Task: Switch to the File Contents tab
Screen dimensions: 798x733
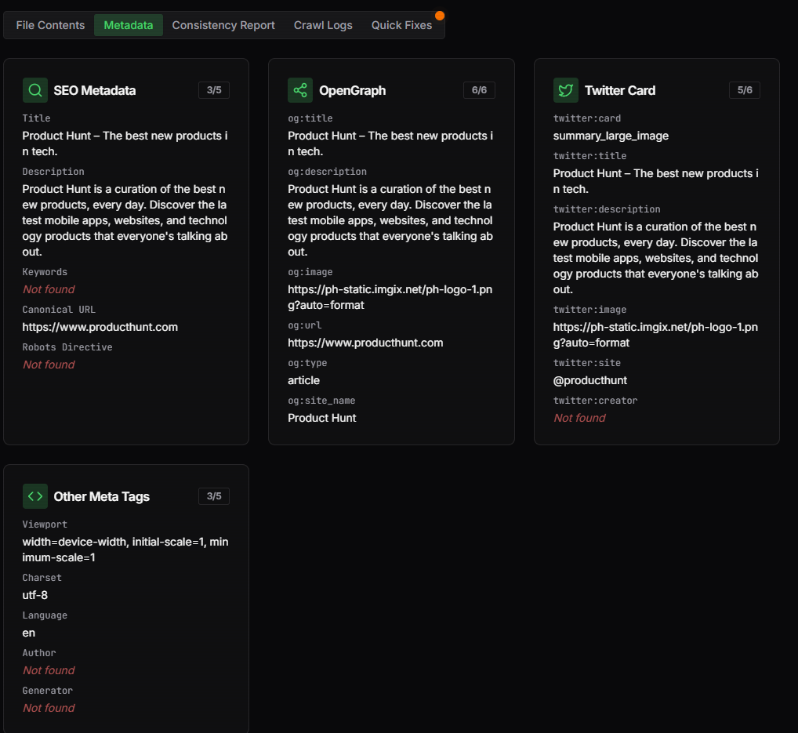Action: pos(50,25)
